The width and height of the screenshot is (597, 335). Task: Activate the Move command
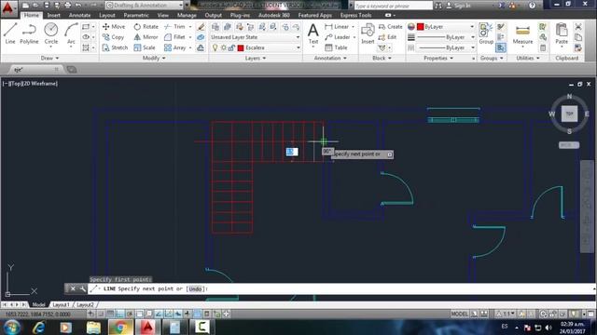click(114, 27)
